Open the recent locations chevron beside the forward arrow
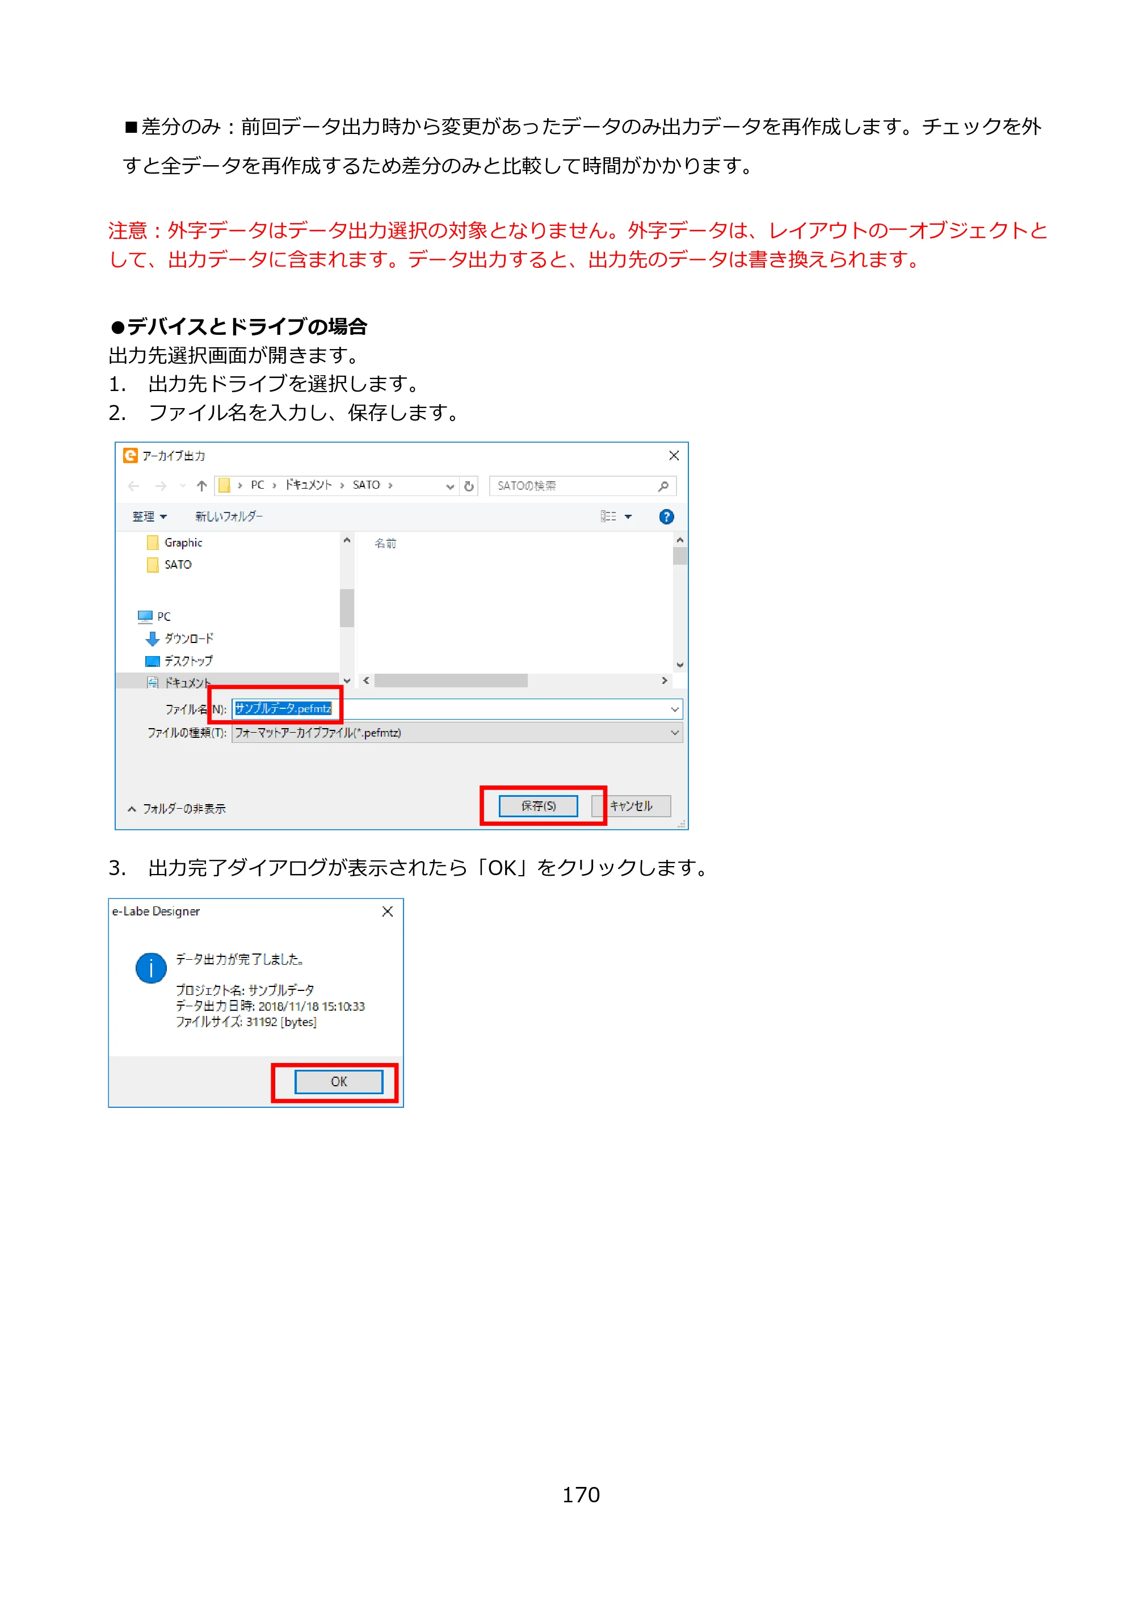This screenshot has height=1605, width=1135. click(182, 486)
